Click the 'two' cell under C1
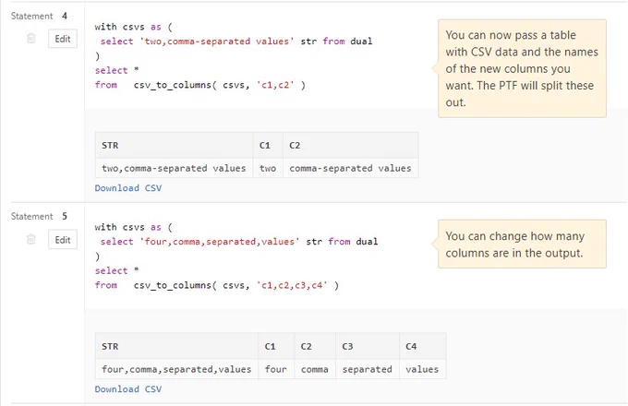 tap(268, 168)
